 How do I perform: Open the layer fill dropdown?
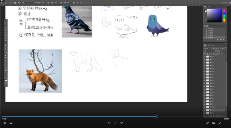pyautogui.click(x=225, y=54)
